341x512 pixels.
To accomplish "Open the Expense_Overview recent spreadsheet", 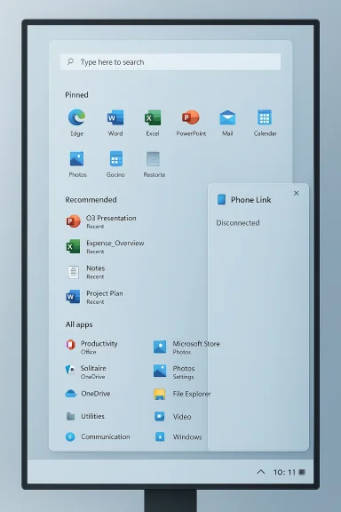I will coord(105,246).
